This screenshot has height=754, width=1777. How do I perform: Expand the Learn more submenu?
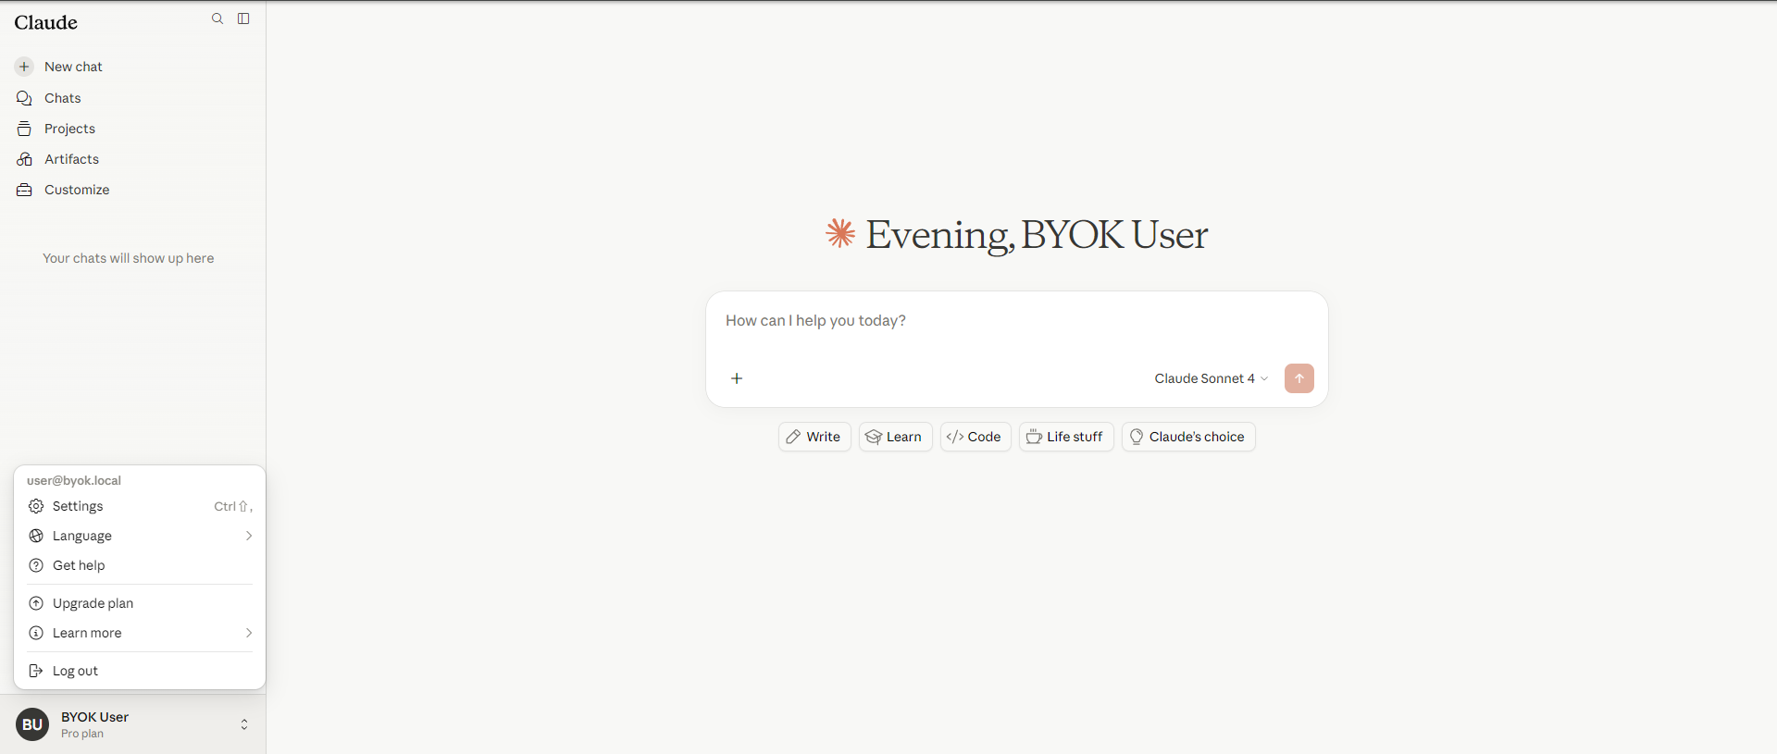pos(140,633)
